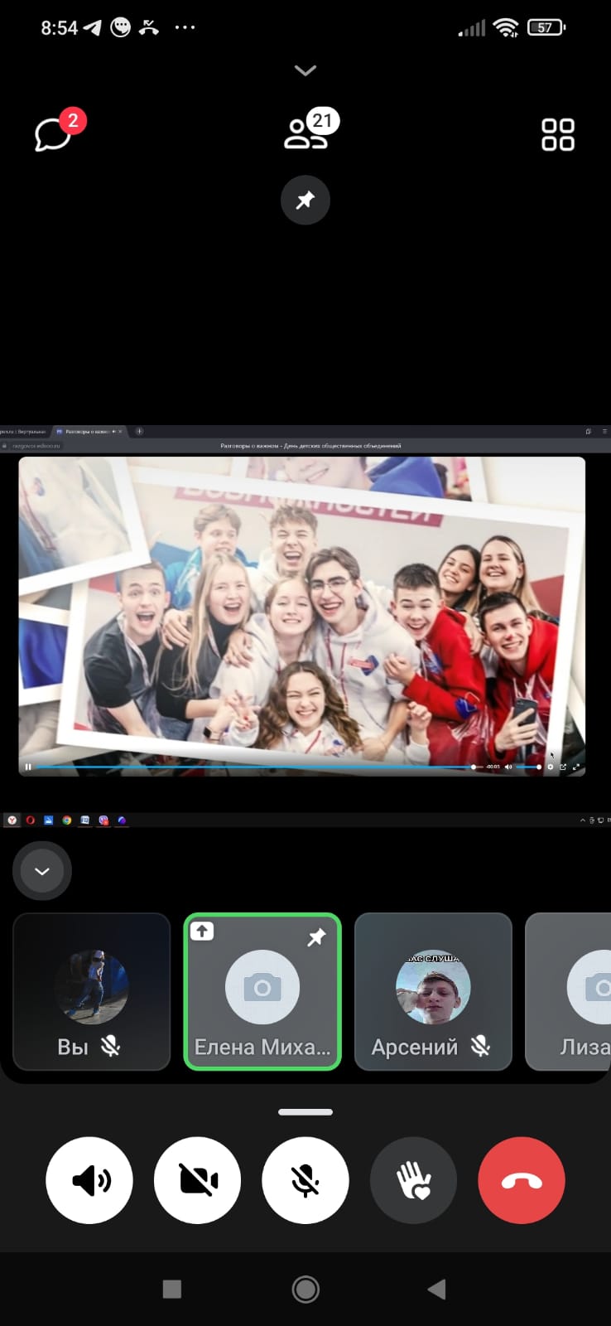Image resolution: width=611 pixels, height=1326 pixels.
Task: Click the pause icon in the shared video player
Action: [28, 767]
